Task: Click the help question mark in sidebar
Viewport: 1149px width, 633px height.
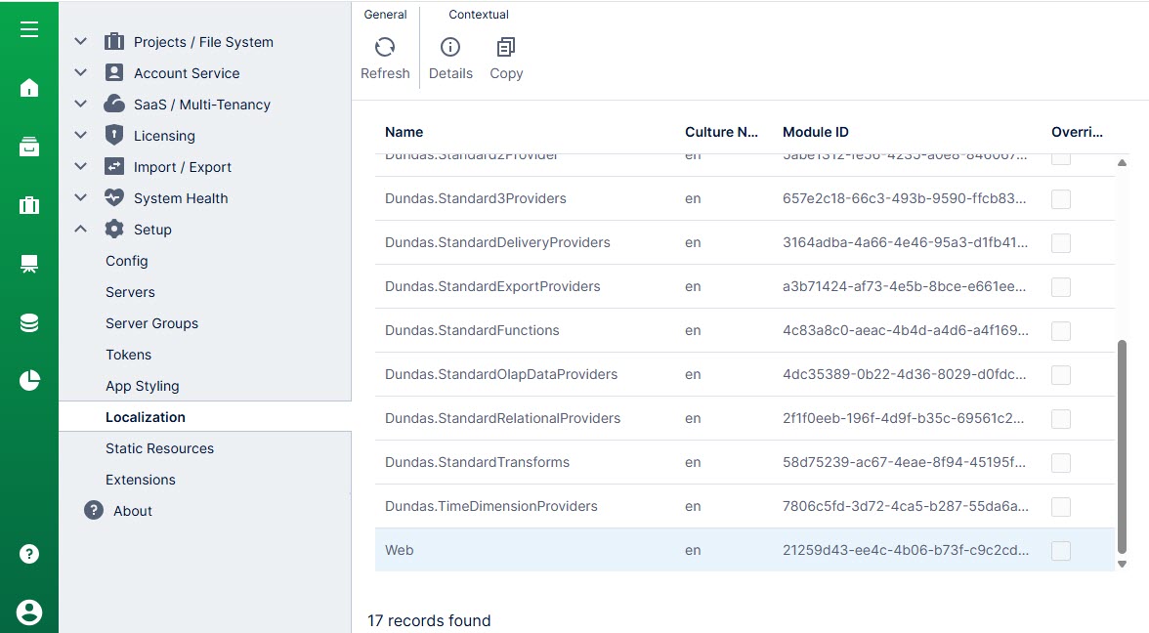Action: (29, 554)
